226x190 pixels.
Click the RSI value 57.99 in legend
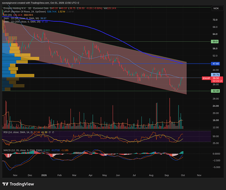point(37,132)
